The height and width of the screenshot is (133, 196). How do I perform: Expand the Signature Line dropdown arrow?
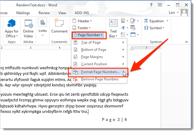click(138, 21)
